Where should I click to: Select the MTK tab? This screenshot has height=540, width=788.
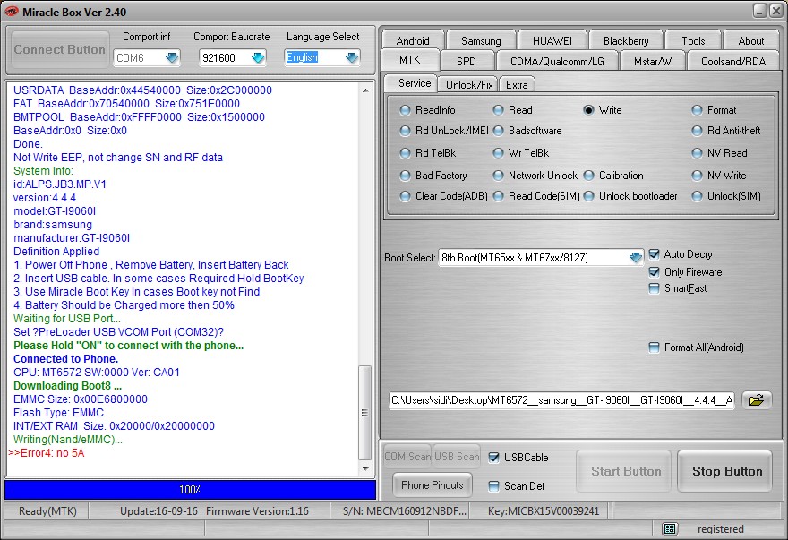click(409, 60)
